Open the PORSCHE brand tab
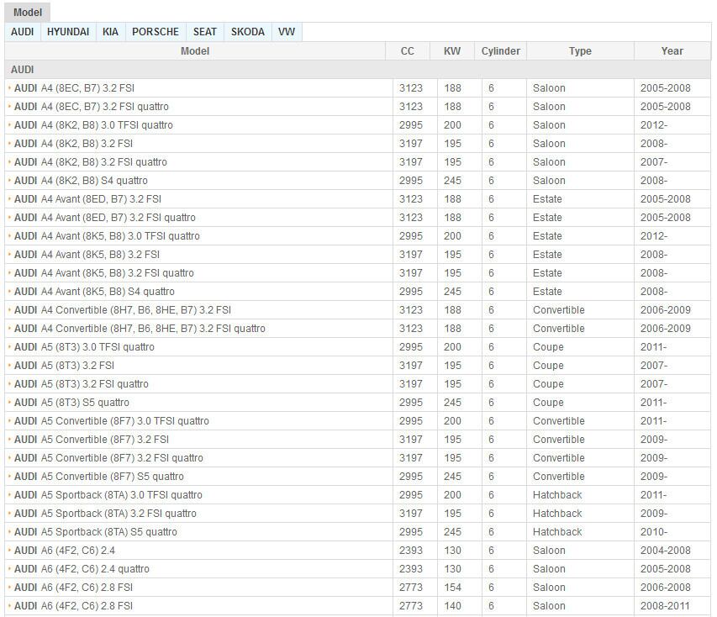Image resolution: width=717 pixels, height=617 pixels. (x=156, y=32)
